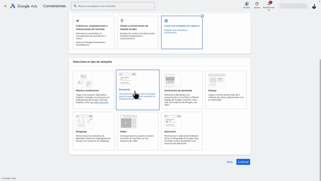
Task: Select Crear una campaña sin objetivo card
Action: (182, 32)
